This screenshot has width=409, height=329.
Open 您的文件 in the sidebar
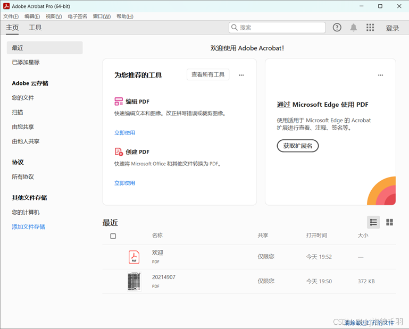coord(23,98)
